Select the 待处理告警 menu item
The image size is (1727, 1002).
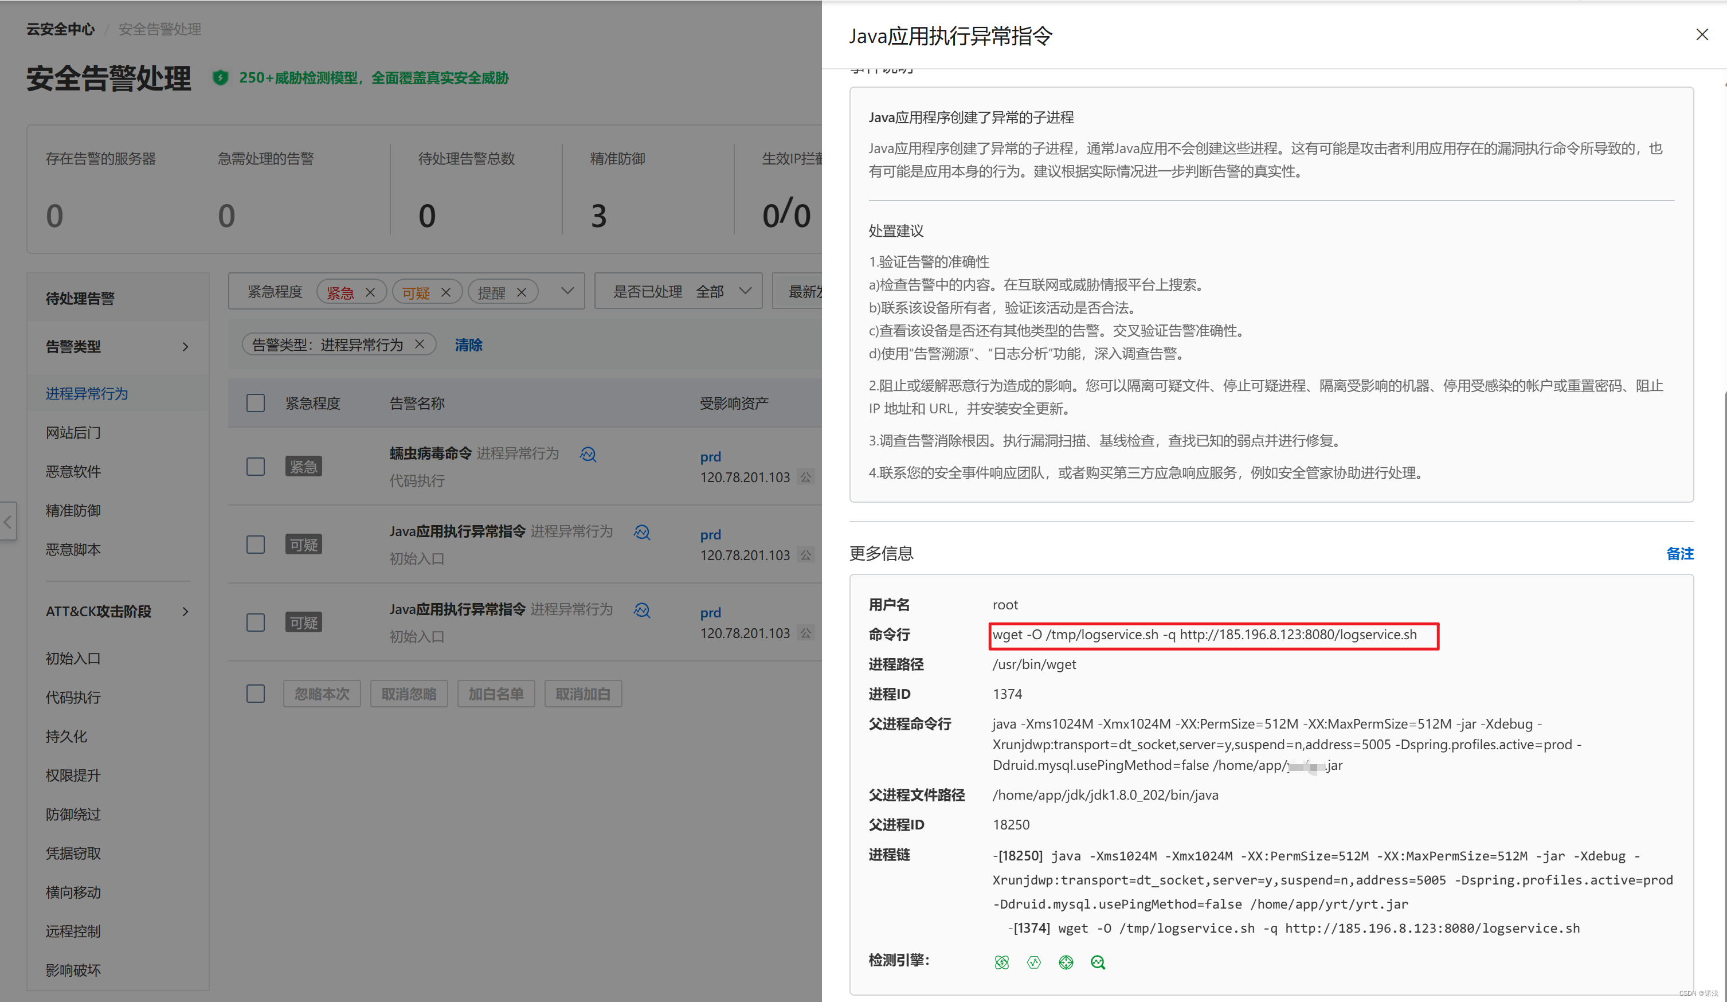(80, 298)
